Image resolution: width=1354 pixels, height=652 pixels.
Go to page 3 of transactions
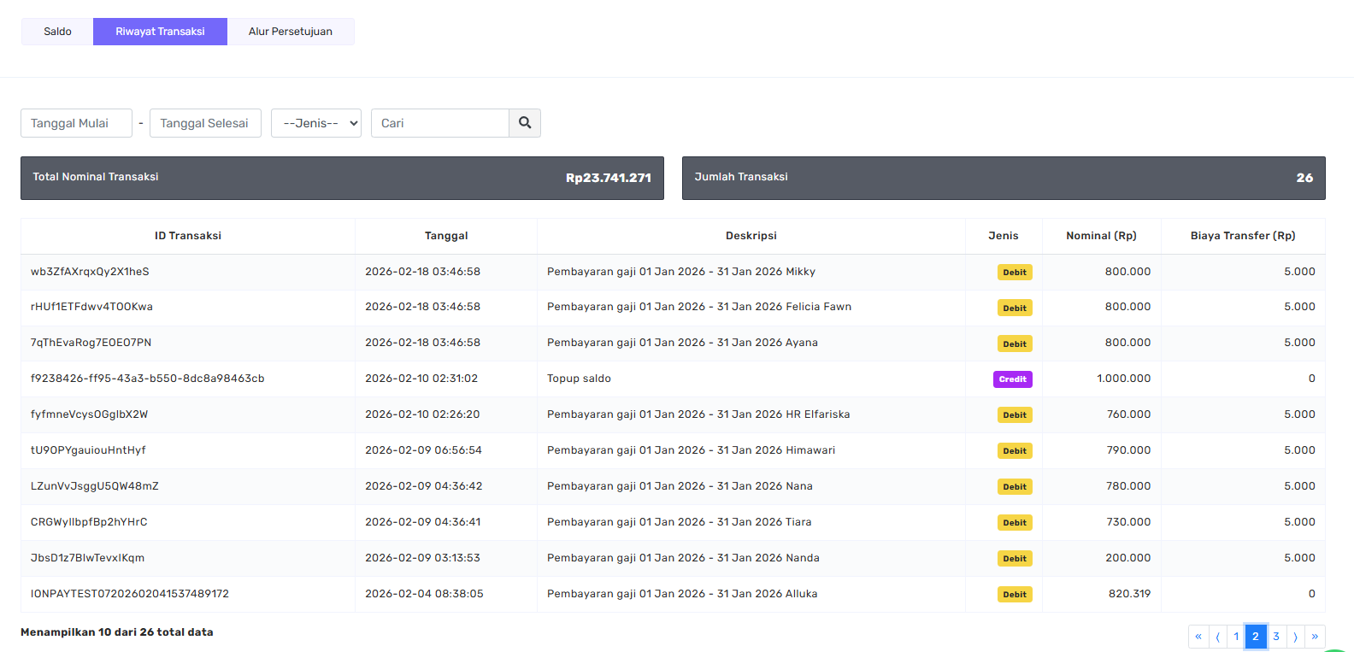[x=1275, y=637]
